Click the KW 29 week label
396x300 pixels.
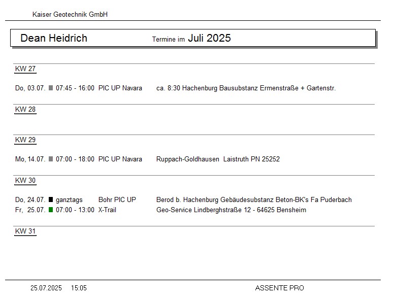(25, 140)
